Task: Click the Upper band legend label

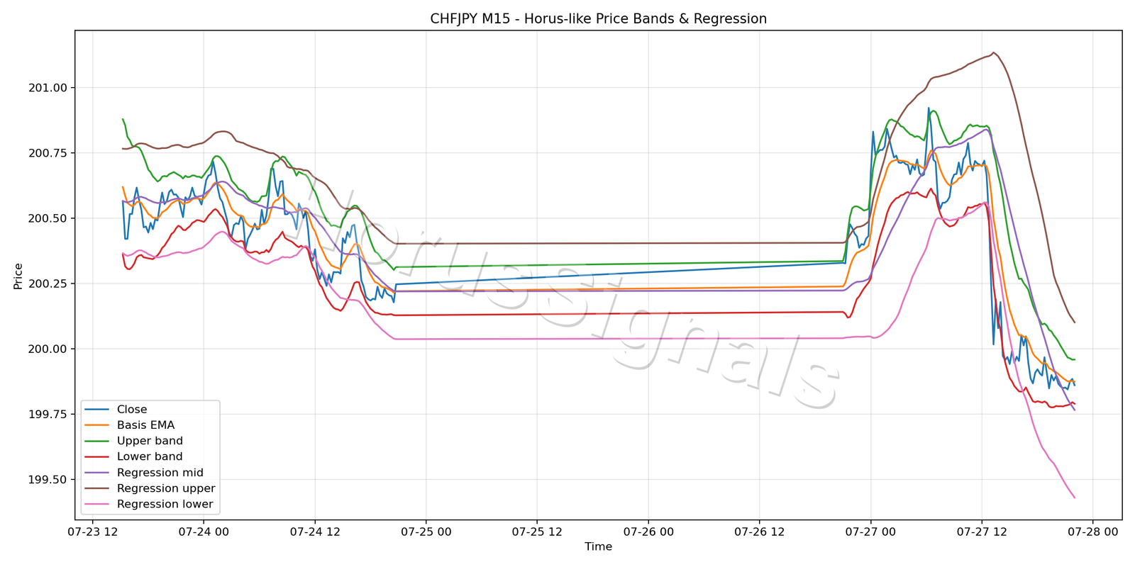Action: pyautogui.click(x=150, y=441)
